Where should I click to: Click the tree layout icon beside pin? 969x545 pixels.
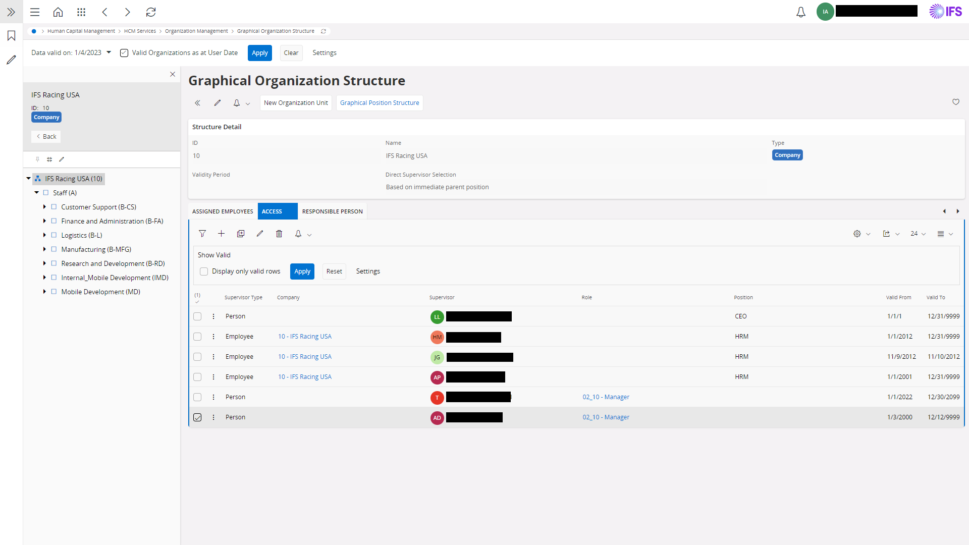coord(49,159)
